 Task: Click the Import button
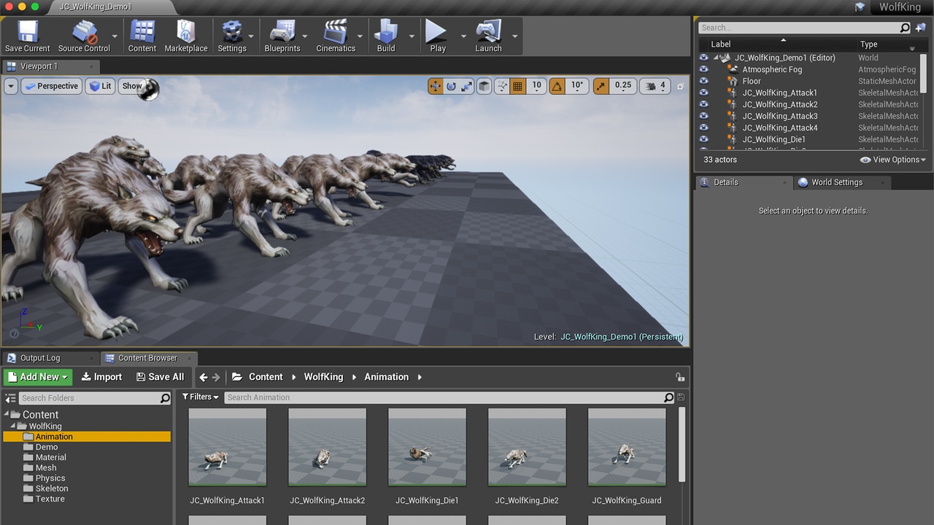pos(101,377)
